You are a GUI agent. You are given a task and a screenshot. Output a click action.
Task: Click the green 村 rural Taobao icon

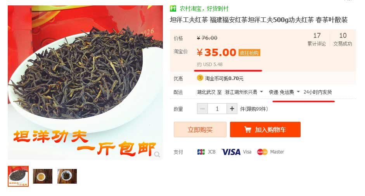[x=173, y=9]
